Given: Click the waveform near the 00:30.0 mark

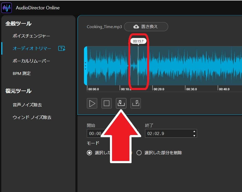Looking at the screenshot, I should click(185, 66).
